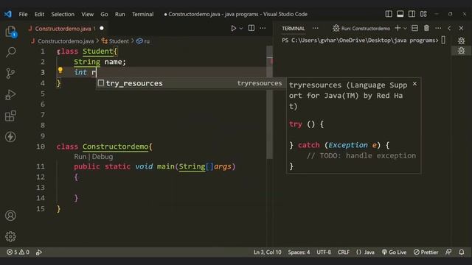
Task: Click the Ln 3, Col 10 position indicator
Action: coord(267,252)
